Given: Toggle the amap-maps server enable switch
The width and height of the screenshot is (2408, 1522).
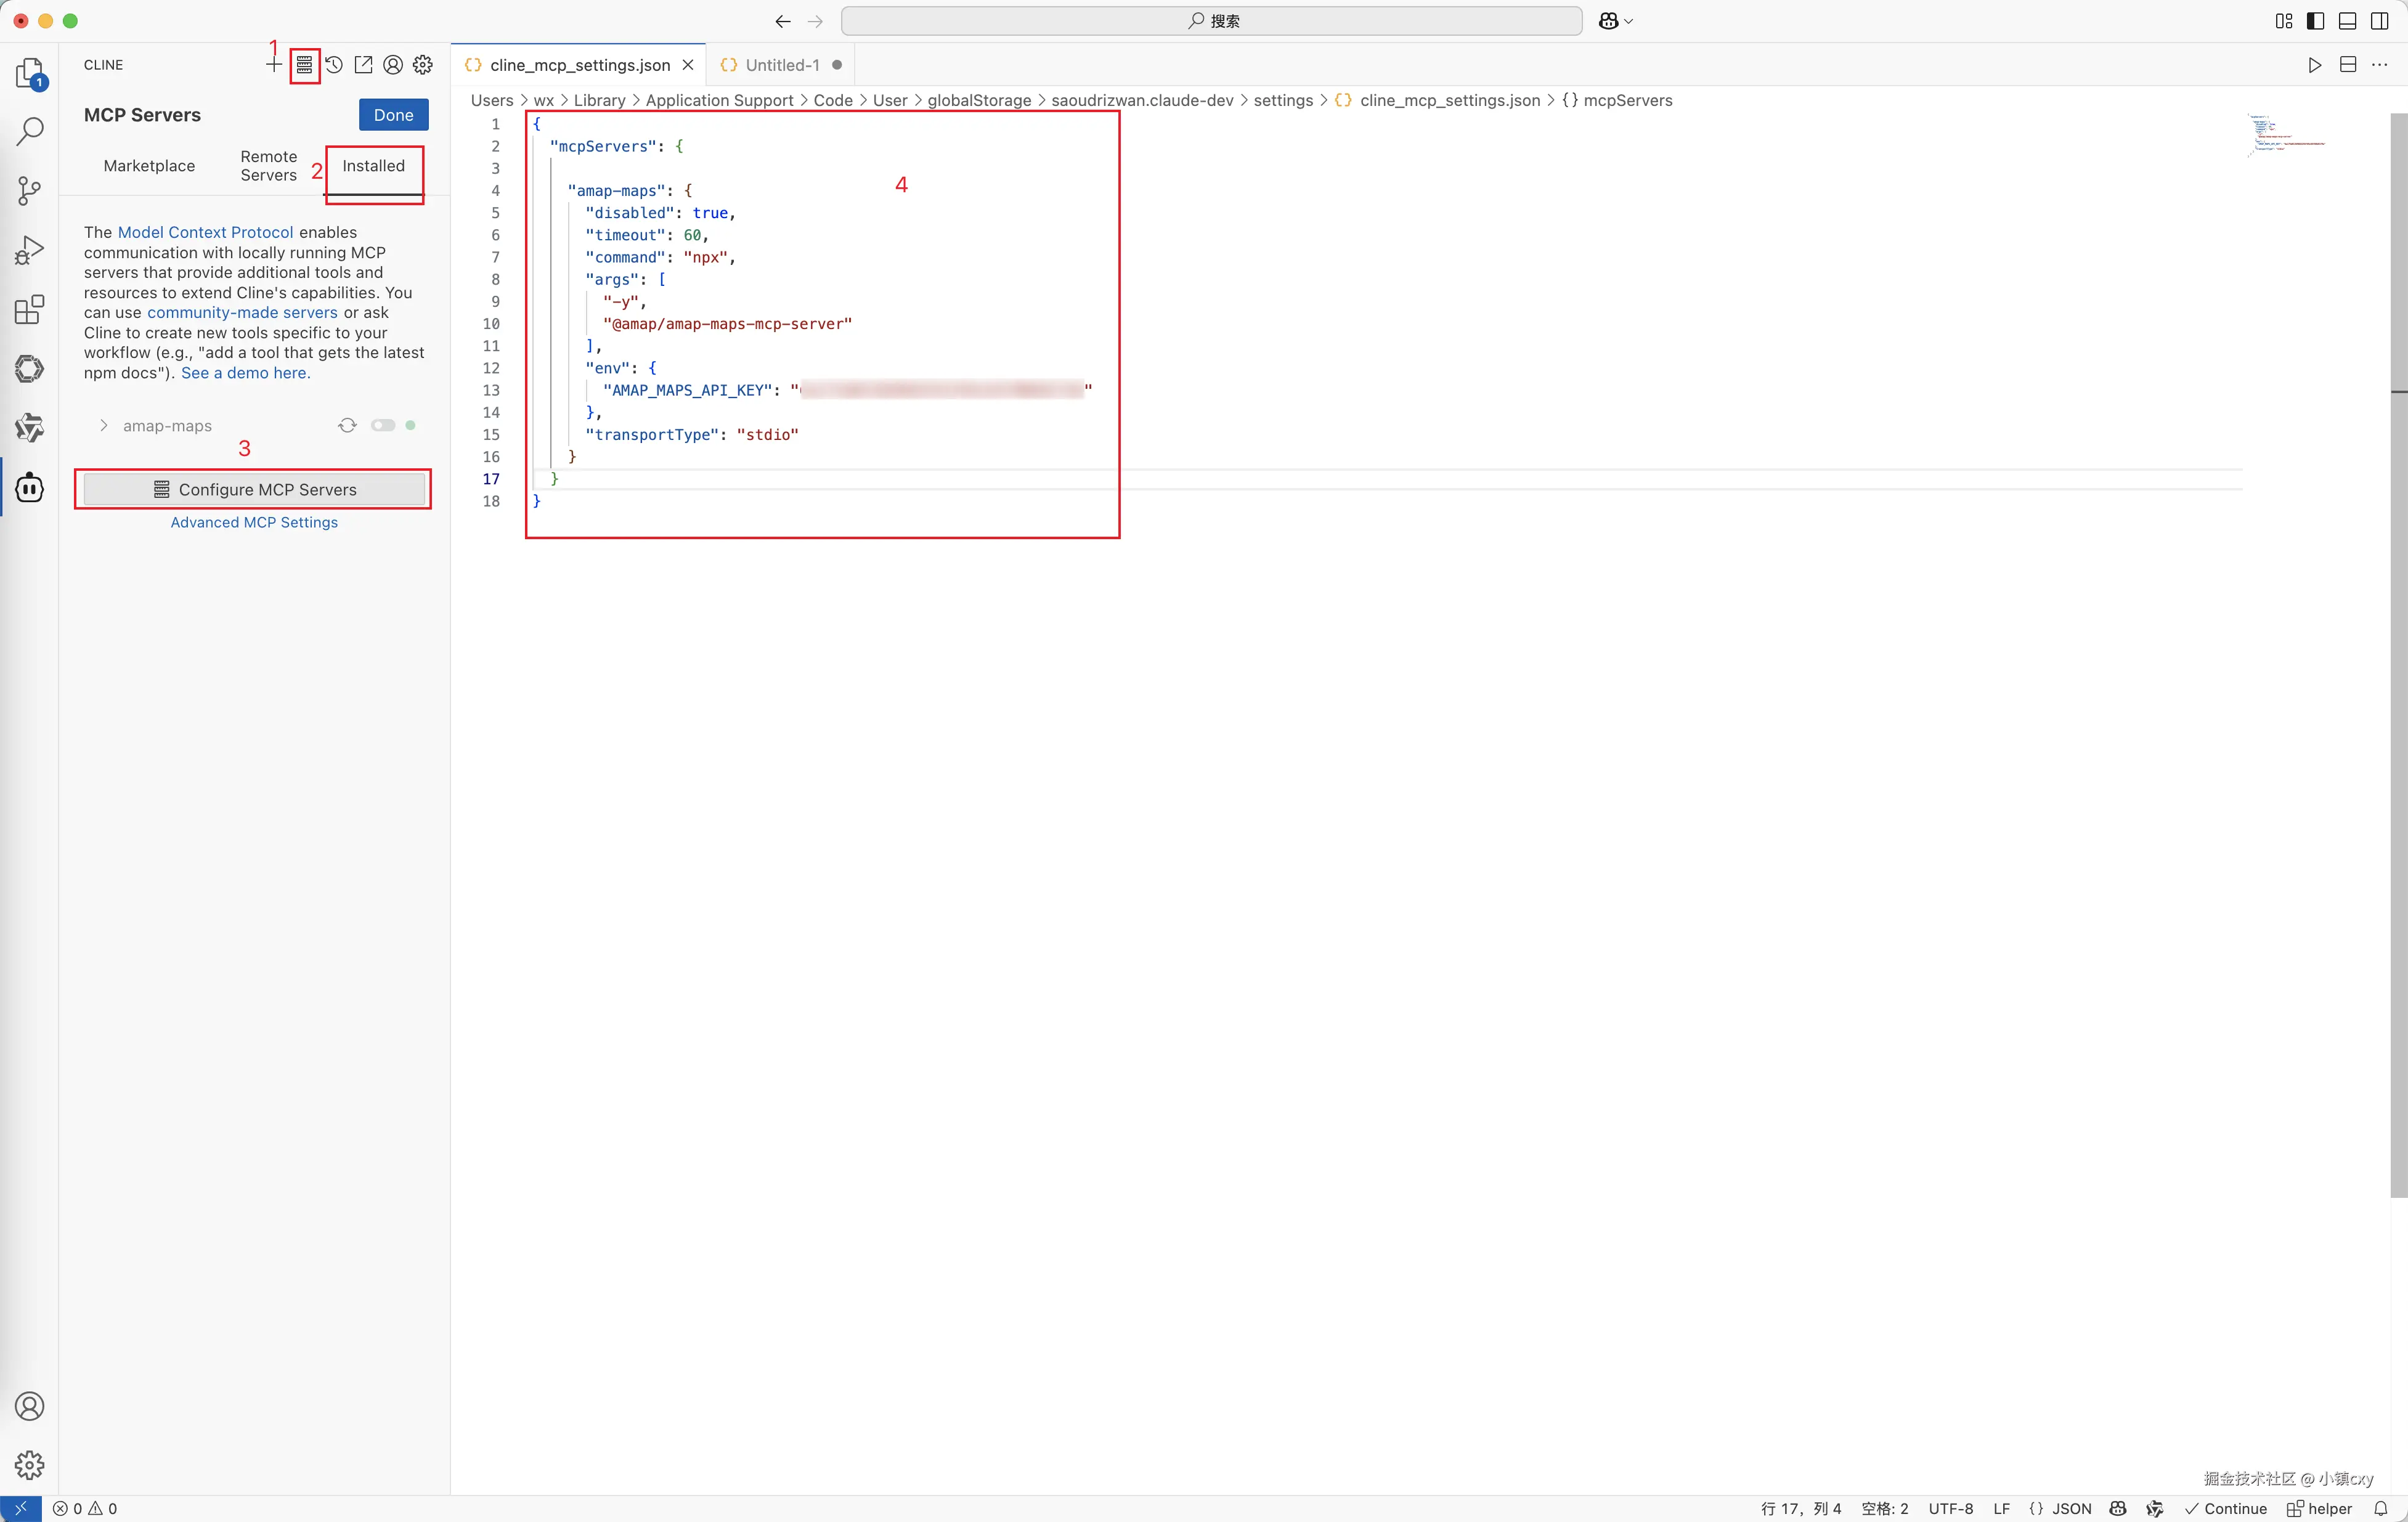Looking at the screenshot, I should 383,426.
